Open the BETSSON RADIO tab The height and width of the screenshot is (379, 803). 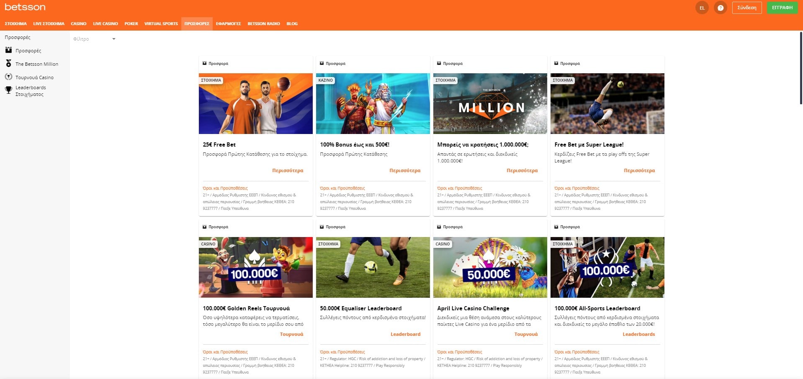(x=263, y=23)
